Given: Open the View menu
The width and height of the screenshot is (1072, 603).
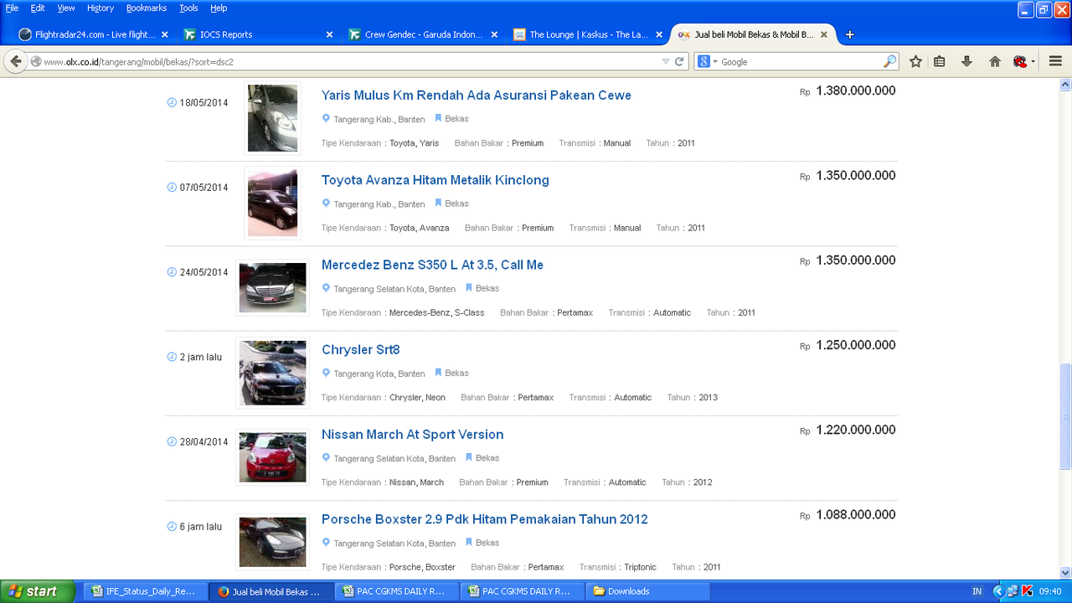Looking at the screenshot, I should click(66, 8).
